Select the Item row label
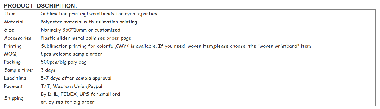 (22, 14)
